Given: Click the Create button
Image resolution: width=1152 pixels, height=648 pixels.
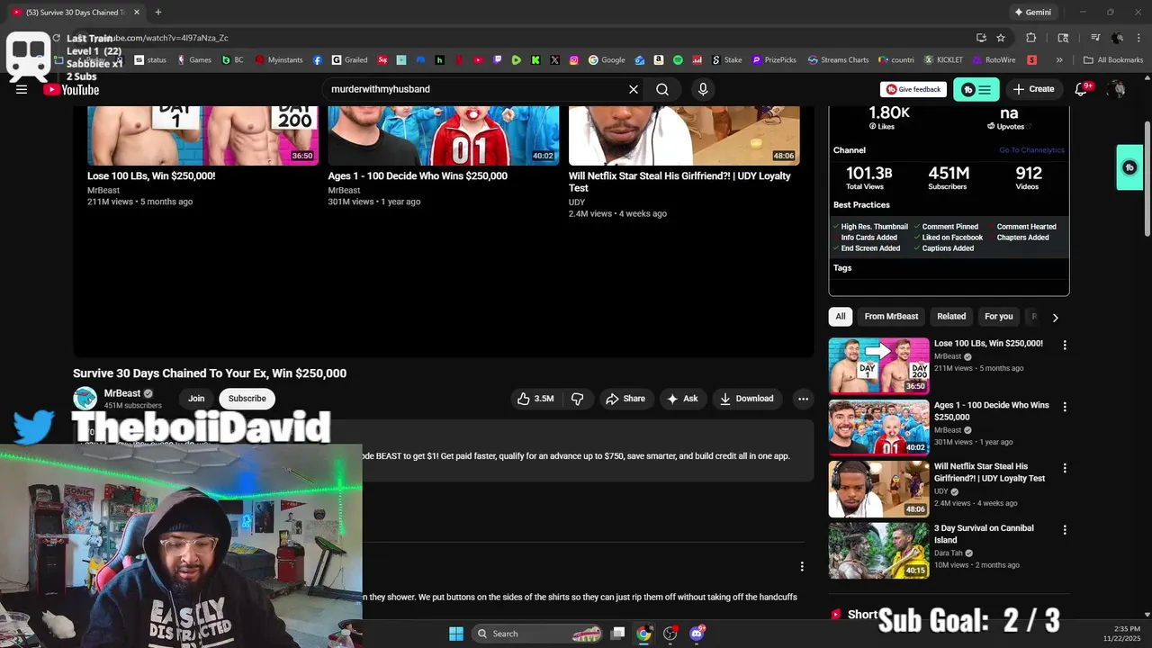Looking at the screenshot, I should tap(1033, 89).
